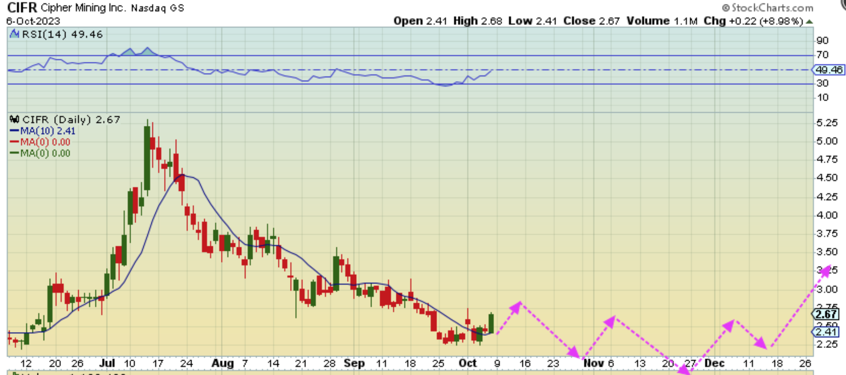Click the 'Volume 1.1M' quote value
The width and height of the screenshot is (846, 375).
[x=662, y=21]
